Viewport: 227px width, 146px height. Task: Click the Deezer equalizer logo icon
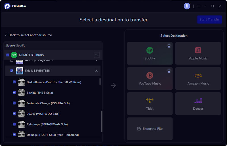coord(198,101)
